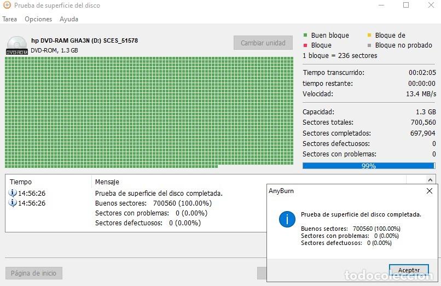Close the AnyBurn dialog with X
The width and height of the screenshot is (441, 286).
click(429, 191)
